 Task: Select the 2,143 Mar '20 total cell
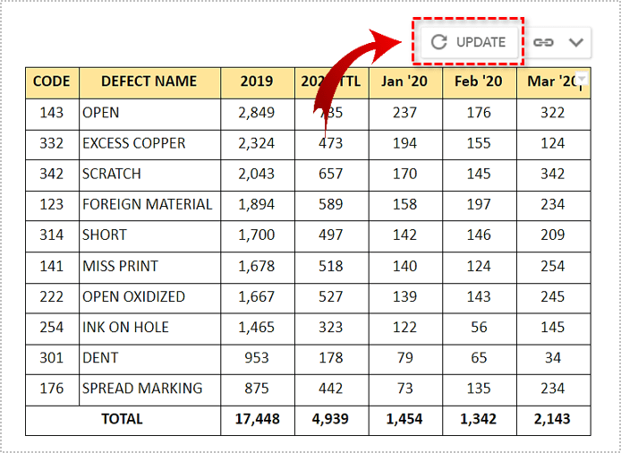[x=552, y=419]
